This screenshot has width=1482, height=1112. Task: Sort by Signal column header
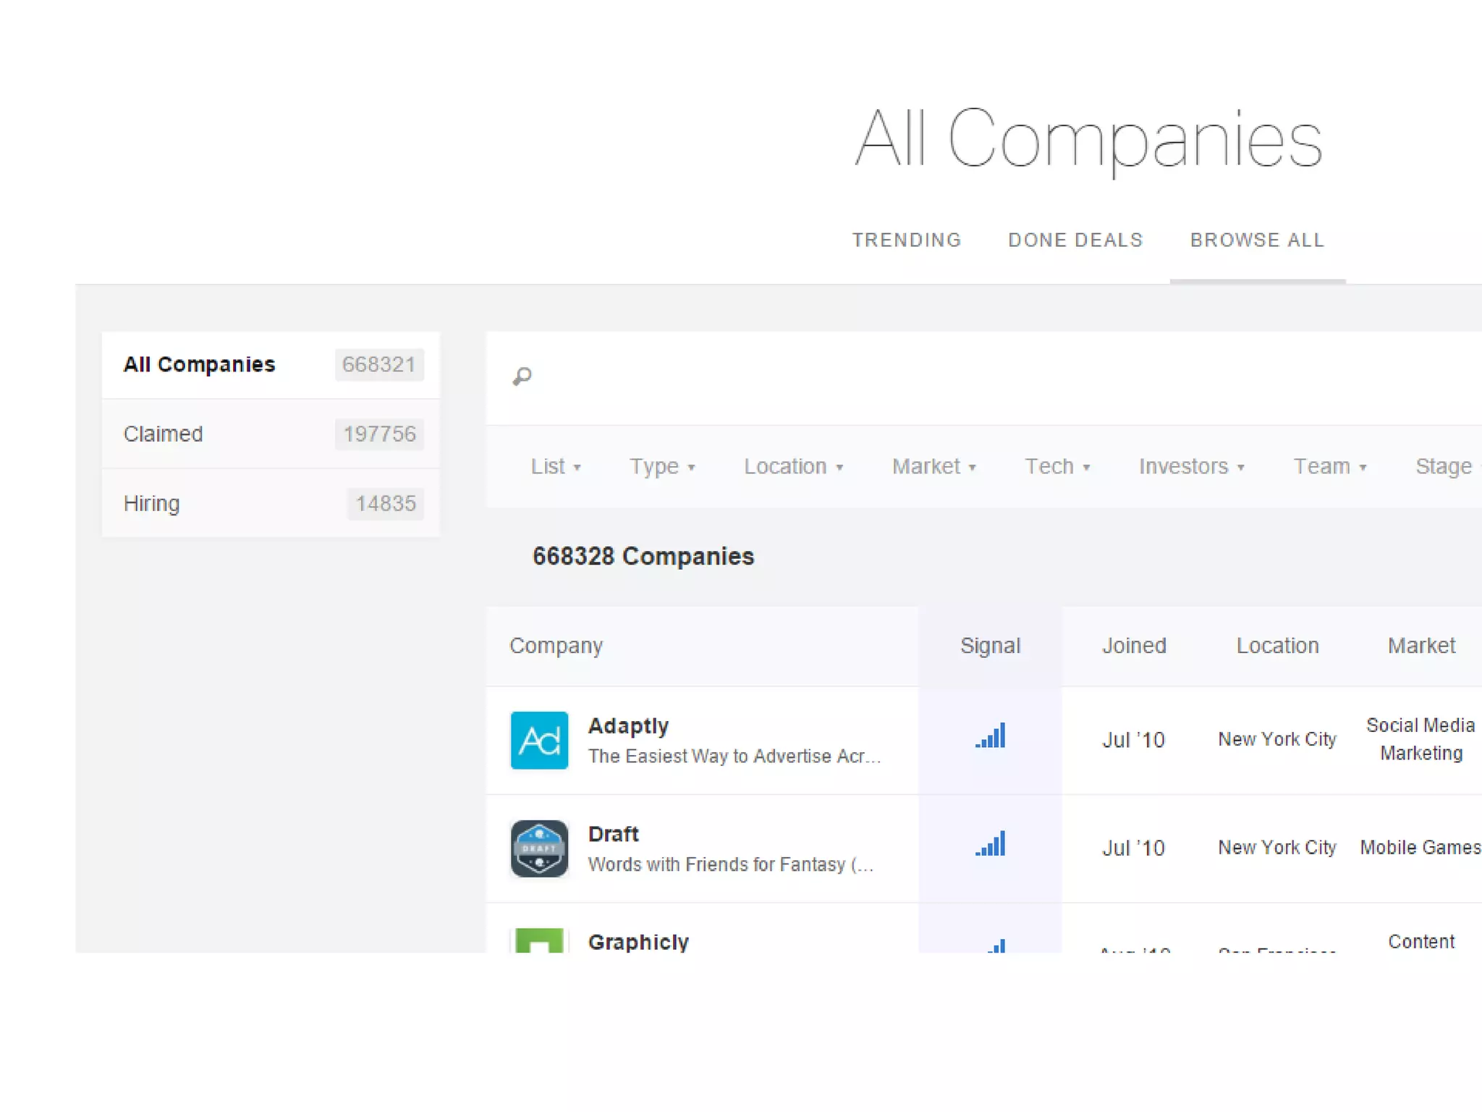pos(990,646)
